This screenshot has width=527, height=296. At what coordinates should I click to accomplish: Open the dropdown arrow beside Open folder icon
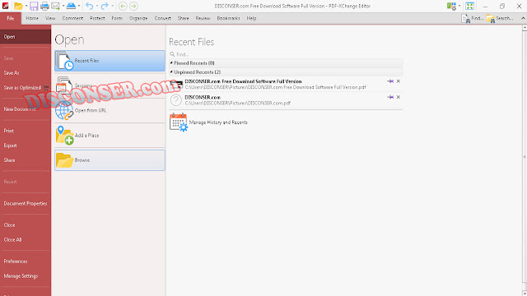point(26,6)
